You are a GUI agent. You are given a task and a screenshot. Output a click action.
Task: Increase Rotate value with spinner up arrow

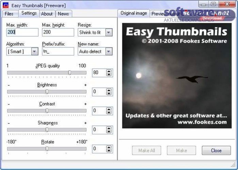(x=109, y=147)
